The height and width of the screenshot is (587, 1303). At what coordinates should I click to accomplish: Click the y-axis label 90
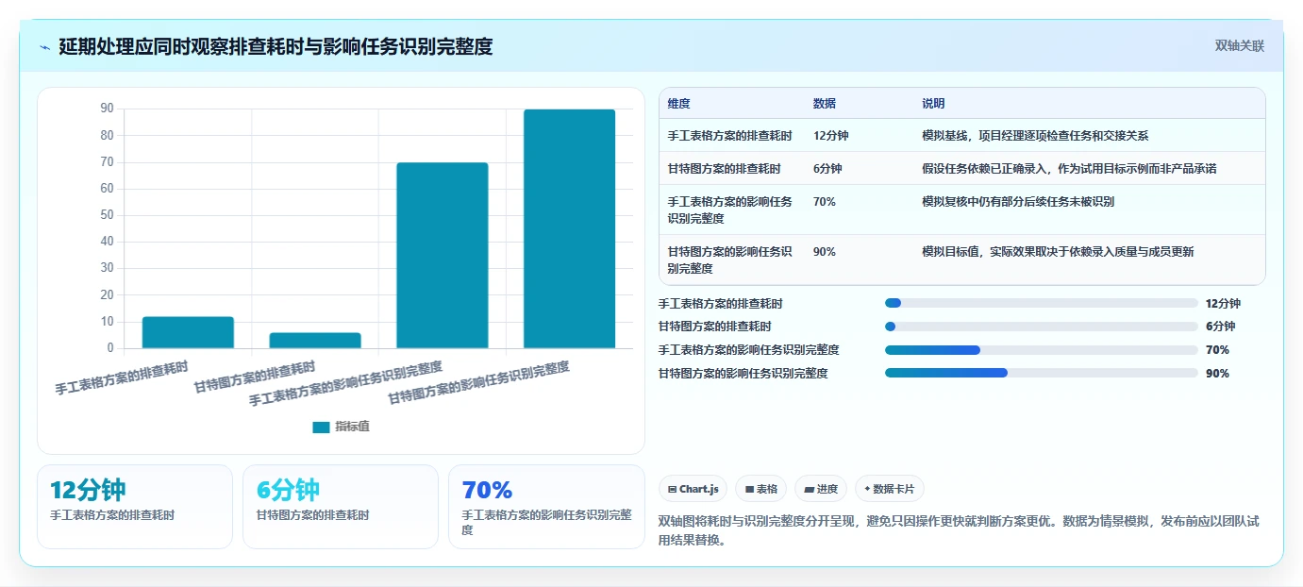click(107, 109)
